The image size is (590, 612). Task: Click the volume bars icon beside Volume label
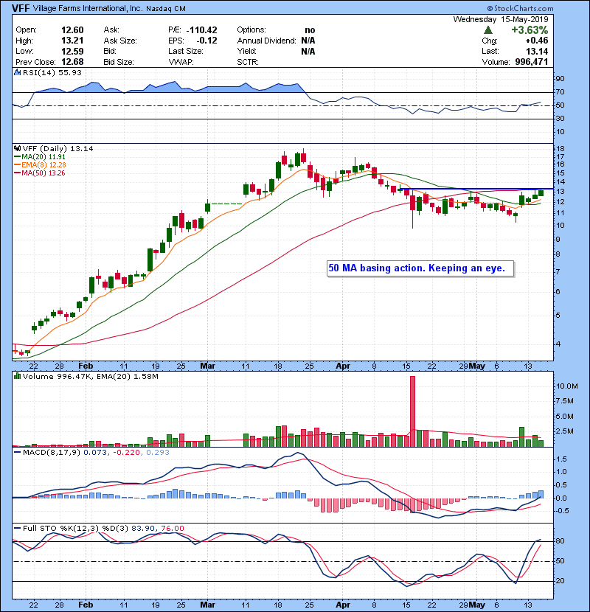point(17,376)
